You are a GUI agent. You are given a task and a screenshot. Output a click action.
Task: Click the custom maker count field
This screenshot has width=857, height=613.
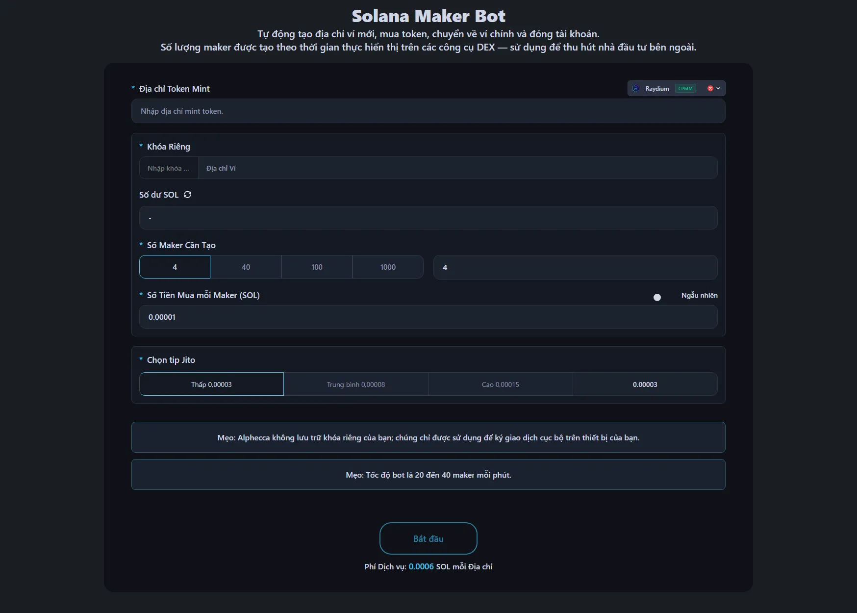pos(575,267)
